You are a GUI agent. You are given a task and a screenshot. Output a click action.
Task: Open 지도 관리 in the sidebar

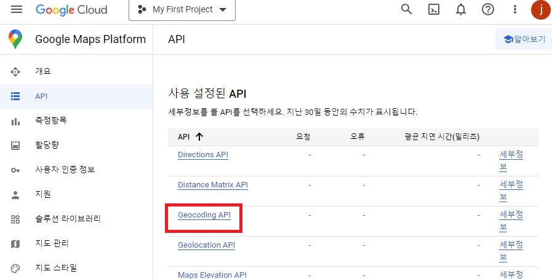click(x=52, y=243)
